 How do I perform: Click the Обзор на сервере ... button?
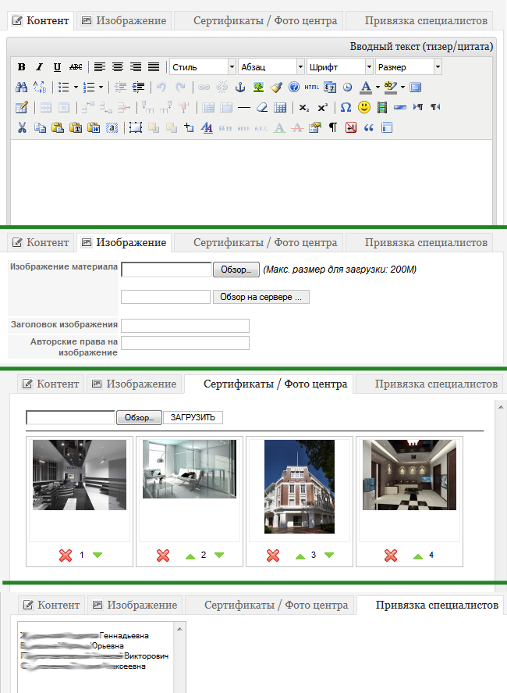[261, 297]
